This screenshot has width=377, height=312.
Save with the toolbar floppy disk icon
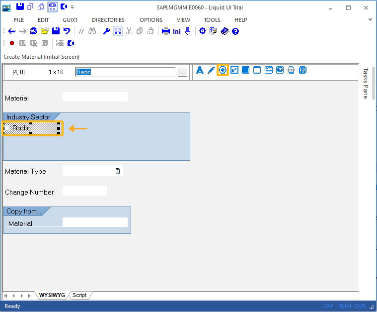56,31
